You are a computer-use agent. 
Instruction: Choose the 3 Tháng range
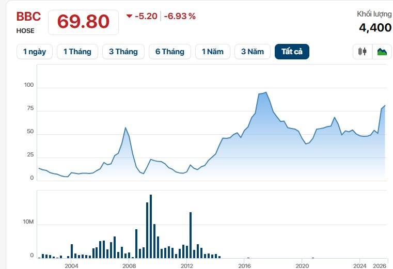pyautogui.click(x=123, y=52)
